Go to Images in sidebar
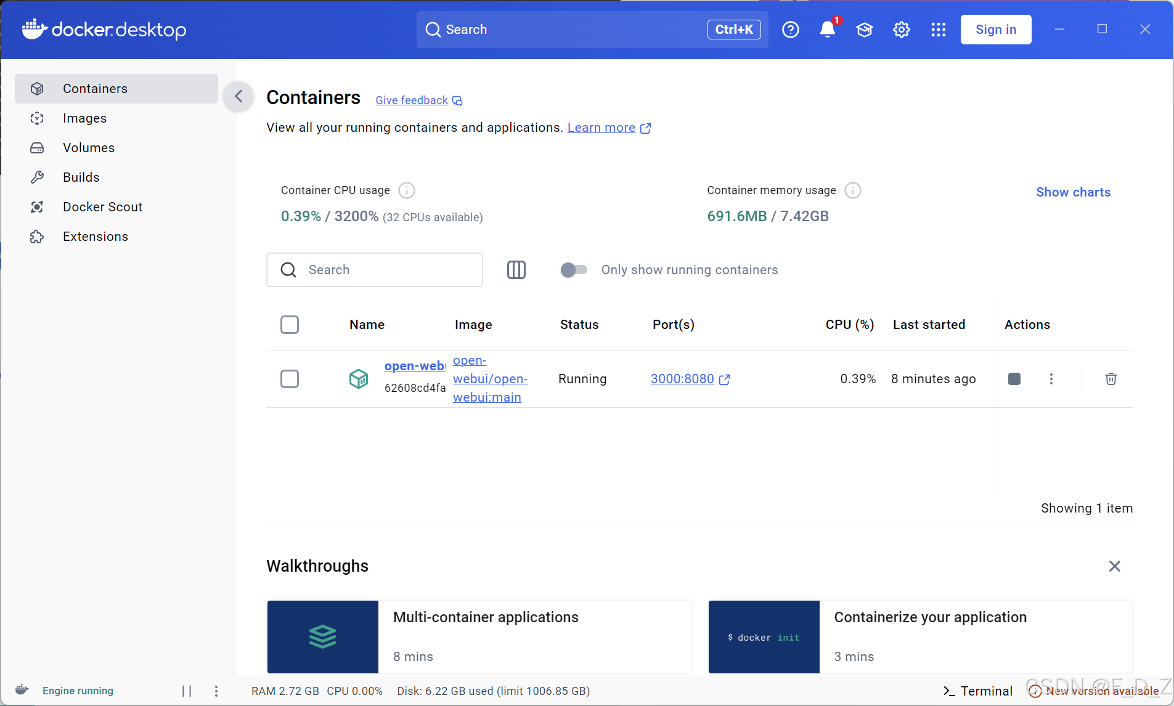 point(116,118)
